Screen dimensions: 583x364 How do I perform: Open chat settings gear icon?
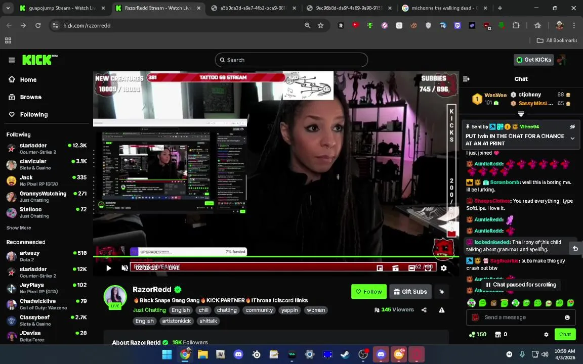pyautogui.click(x=546, y=334)
